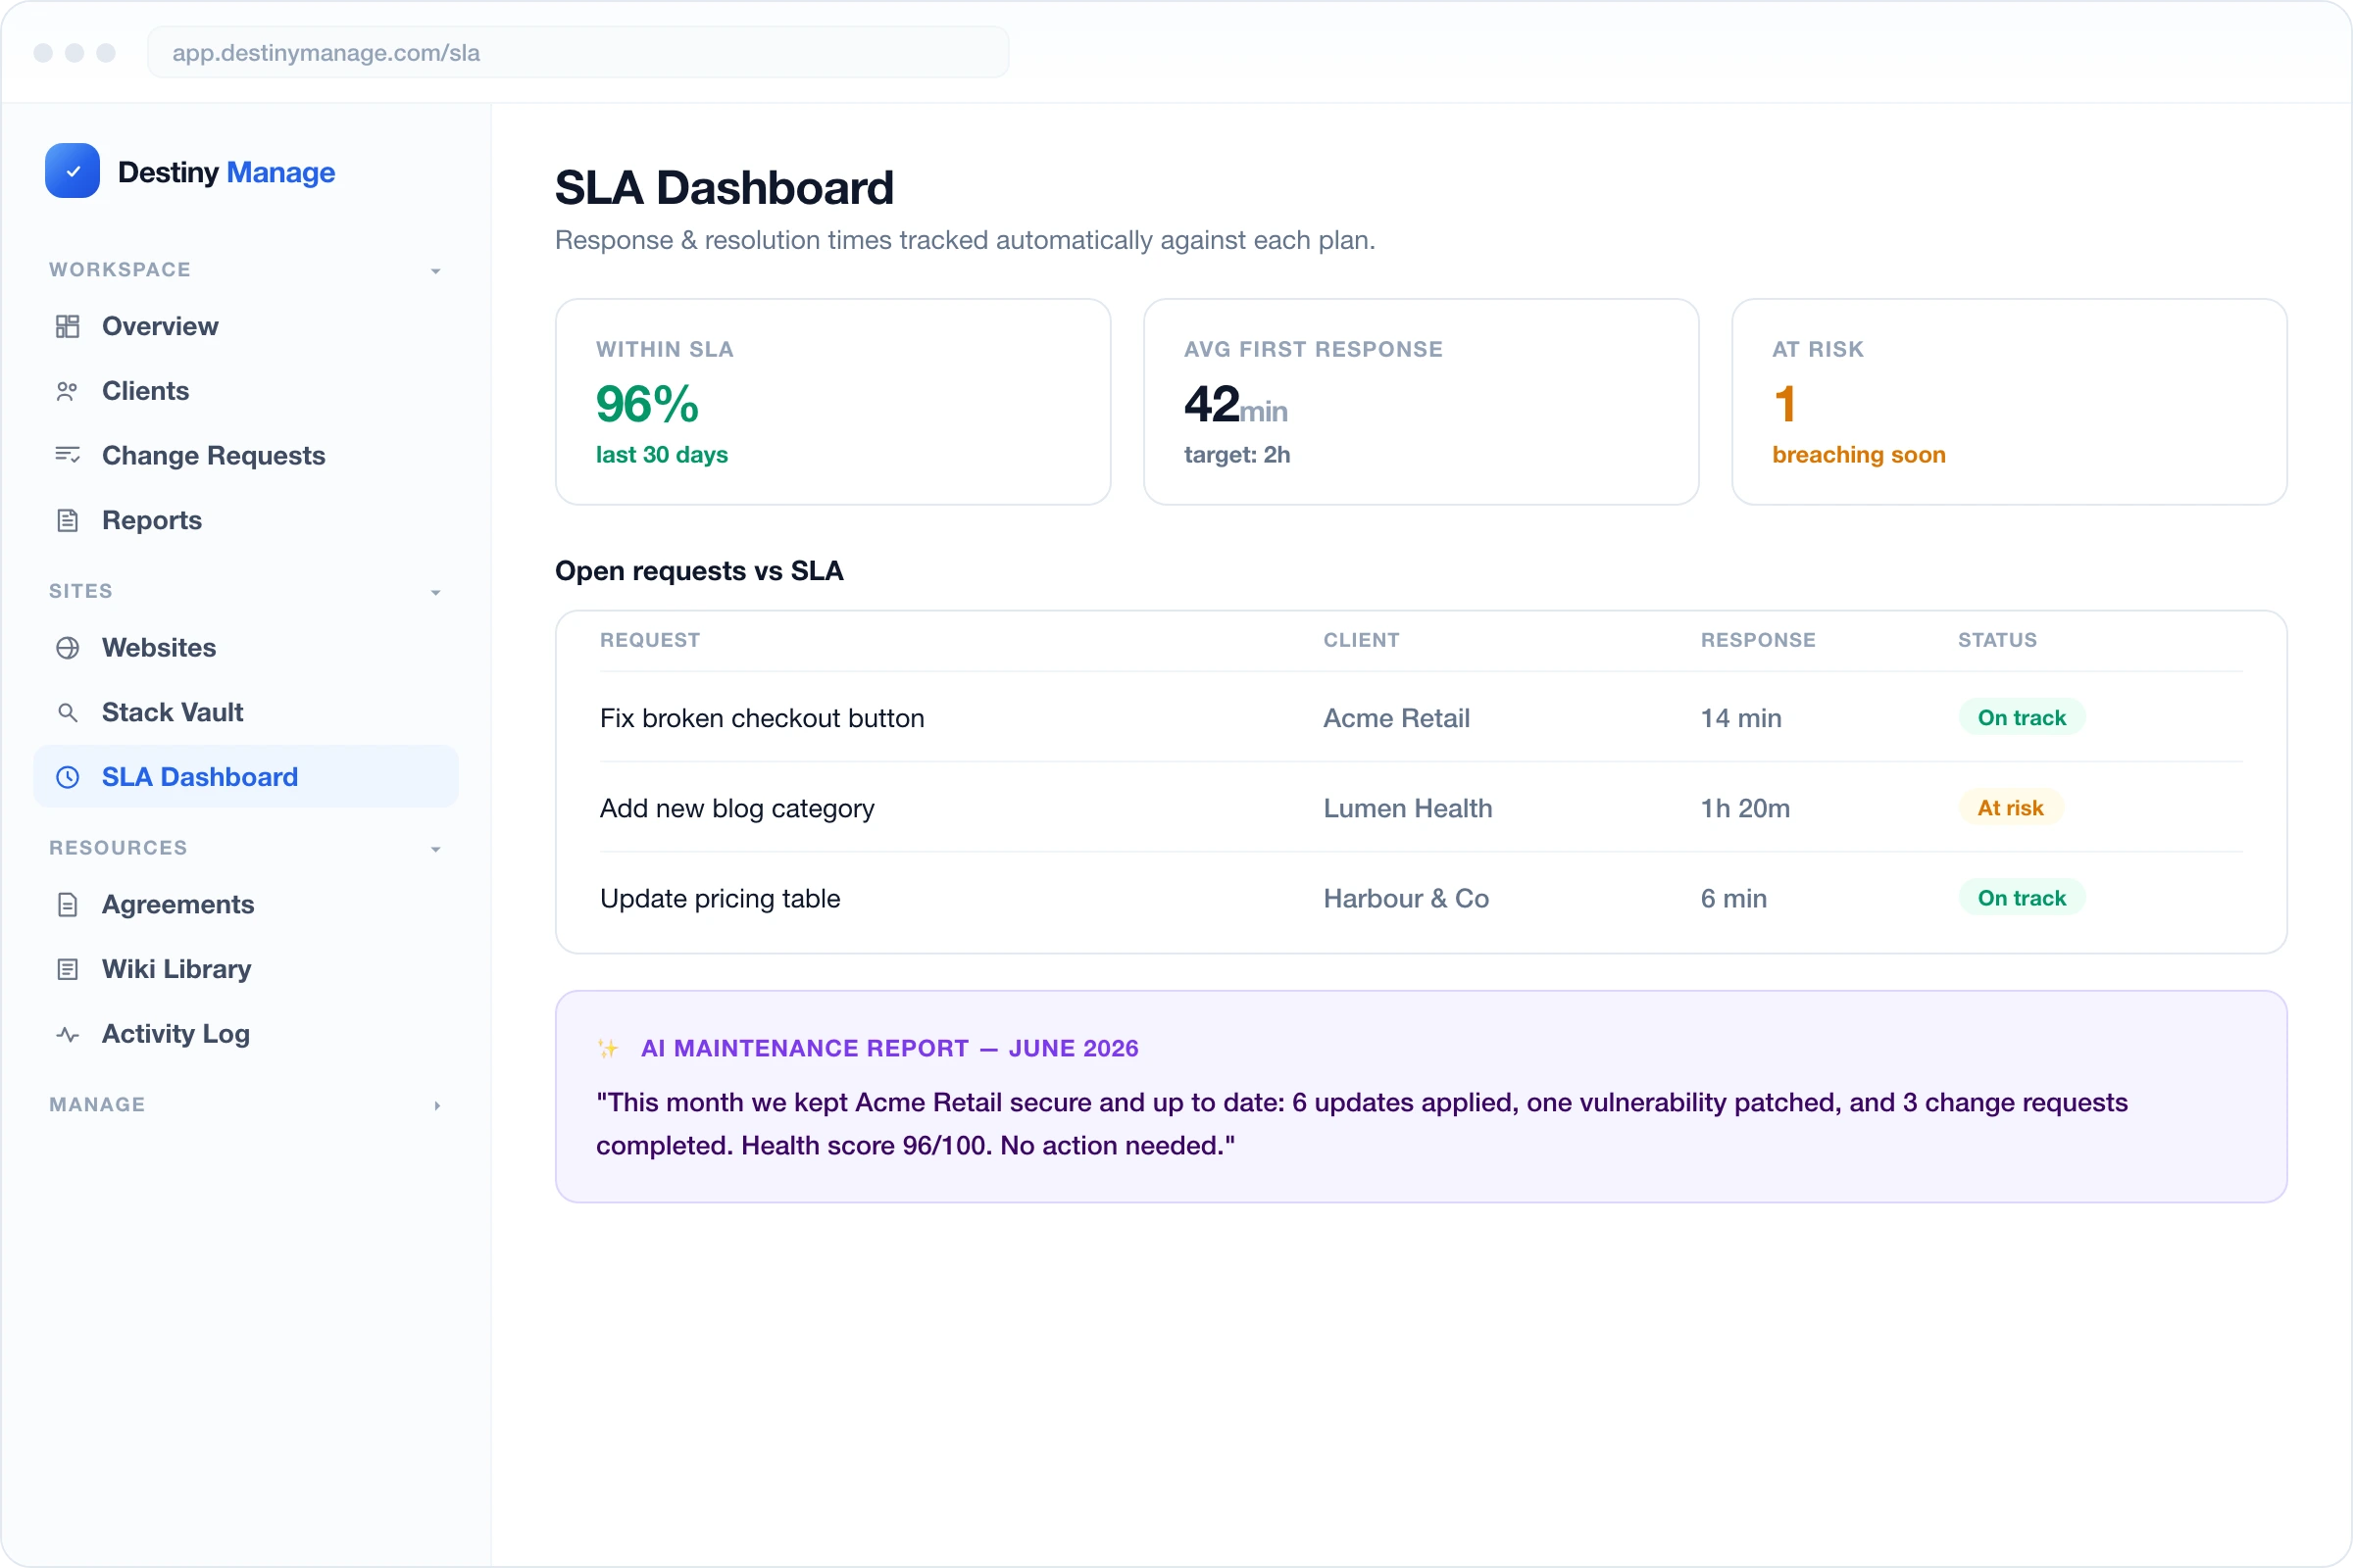The height and width of the screenshot is (1568, 2353).
Task: Click 'Open requests vs SLA' heading
Action: coord(699,570)
